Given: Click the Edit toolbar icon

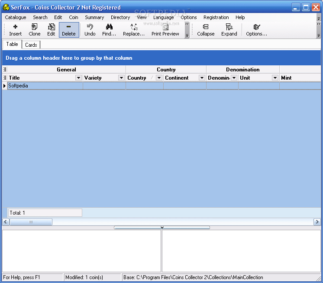Looking at the screenshot, I should tap(51, 30).
